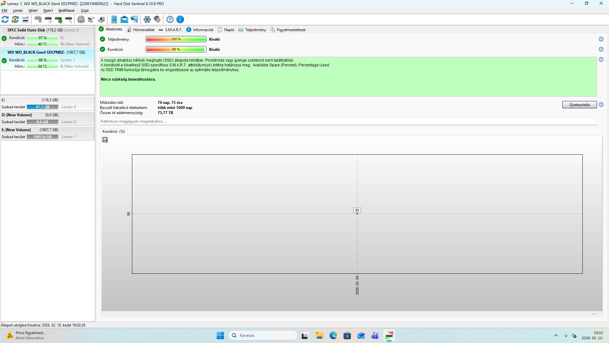
Task: Open configuration gear icon in toolbar
Action: pyautogui.click(x=147, y=19)
